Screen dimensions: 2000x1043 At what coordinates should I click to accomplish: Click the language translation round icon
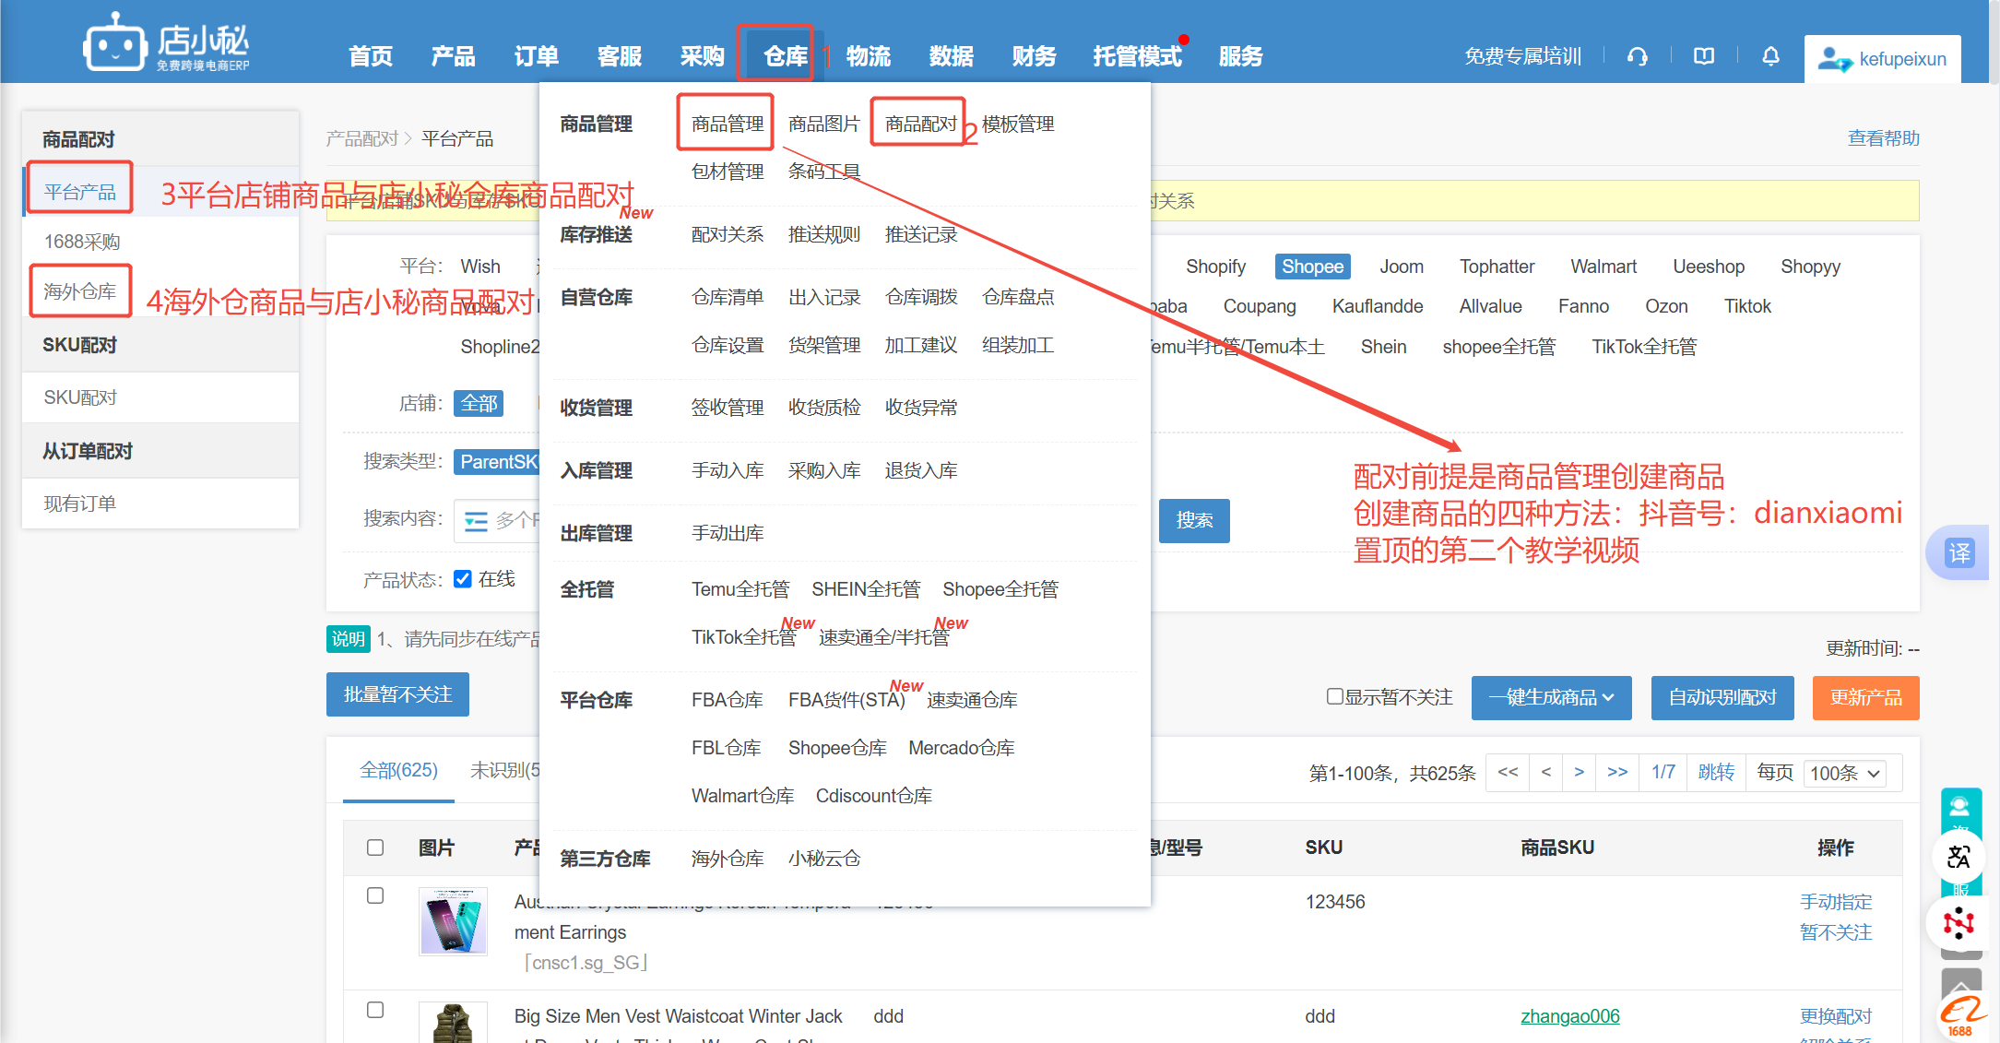click(1959, 857)
